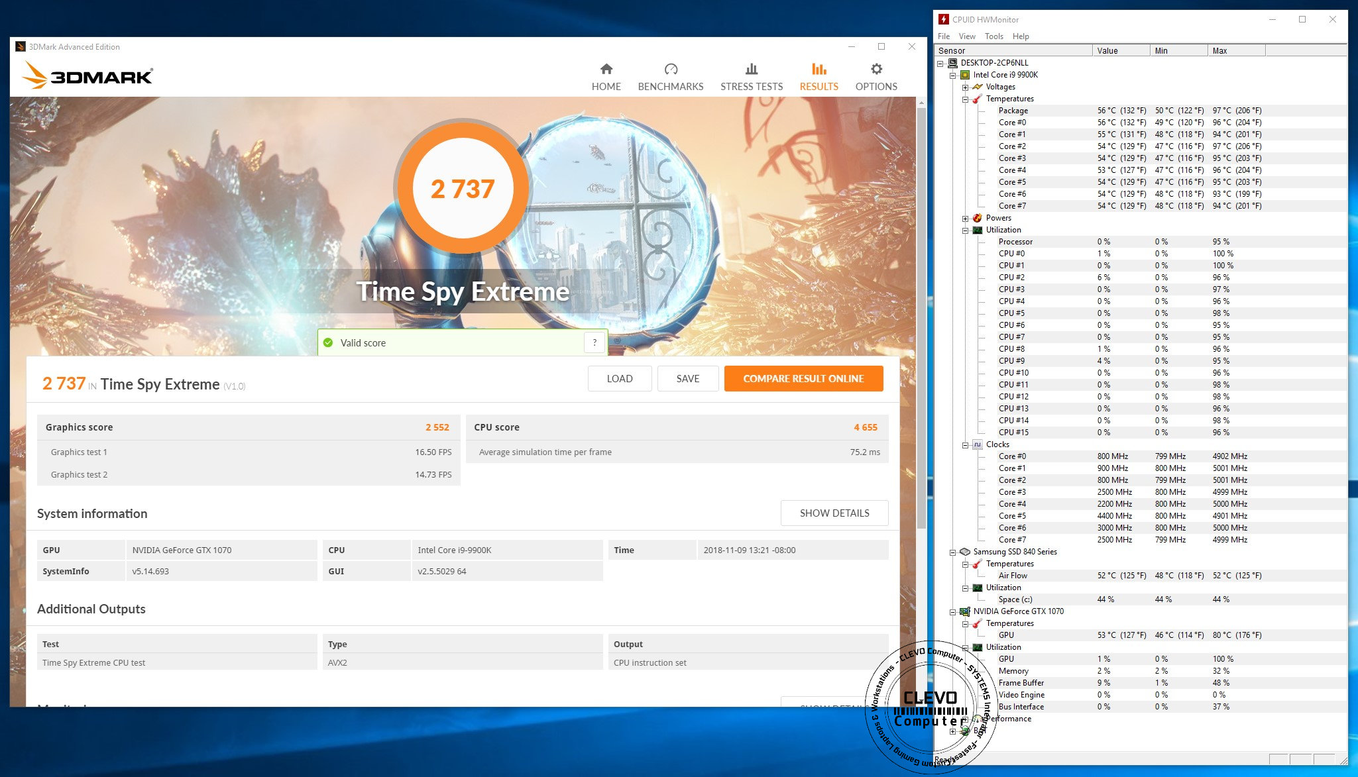Click the NVIDIA GeForce GTX 1070 GPU field
This screenshot has width=1358, height=777.
point(221,550)
